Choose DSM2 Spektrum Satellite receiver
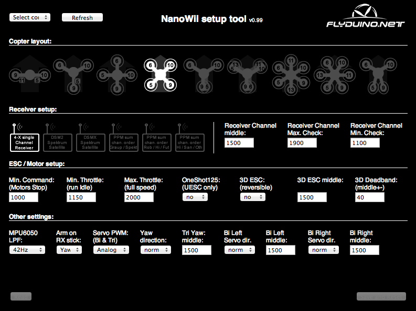Image resolution: width=416 pixels, height=311 pixels. pos(57,138)
